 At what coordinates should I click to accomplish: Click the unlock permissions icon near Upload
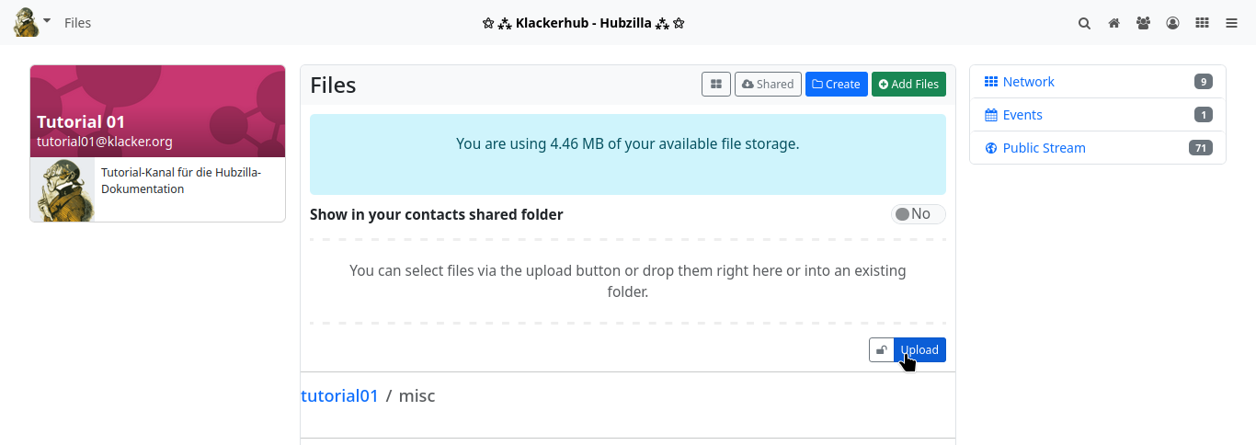(882, 349)
